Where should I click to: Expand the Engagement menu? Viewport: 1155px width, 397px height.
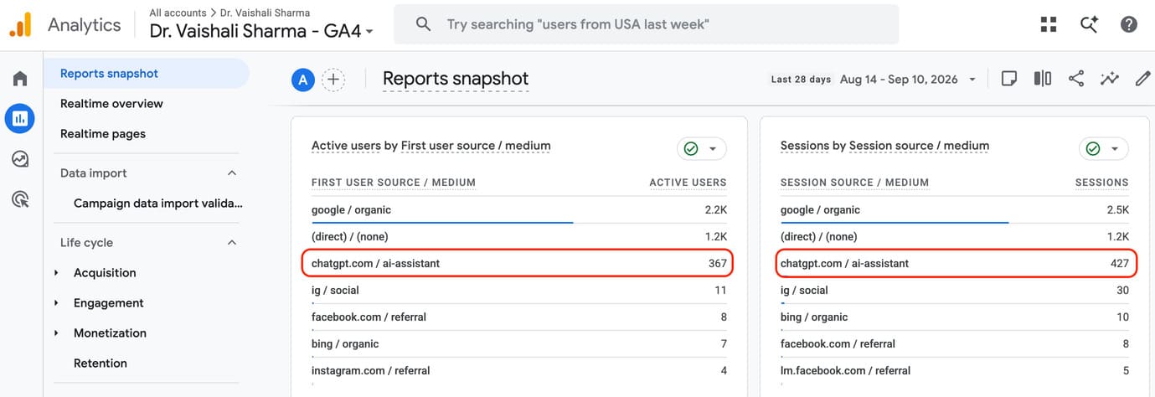(108, 302)
